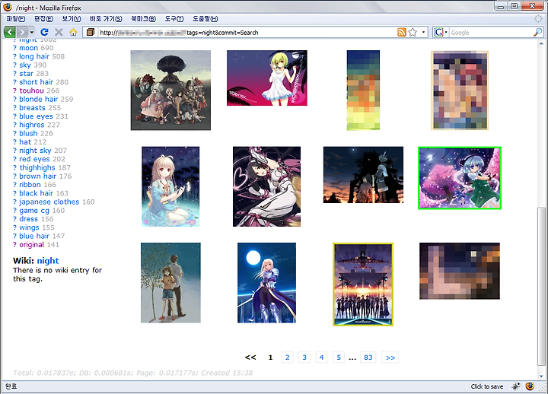Click the ">>" next page link
This screenshot has height=394, width=548.
(x=390, y=357)
